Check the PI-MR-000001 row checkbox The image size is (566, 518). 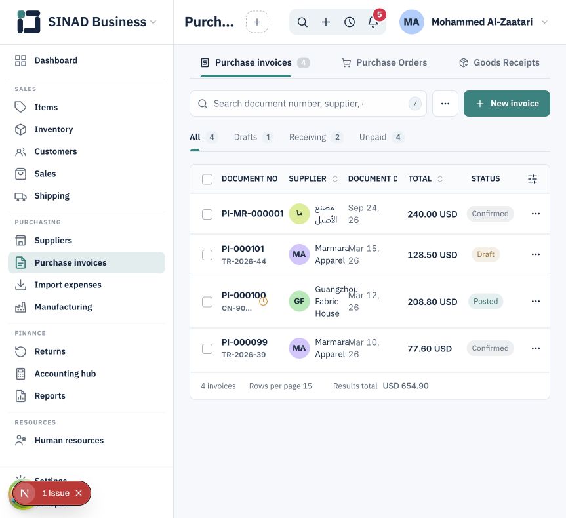207,214
